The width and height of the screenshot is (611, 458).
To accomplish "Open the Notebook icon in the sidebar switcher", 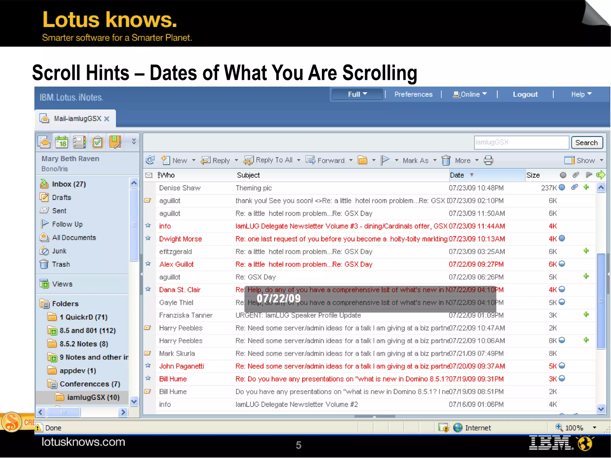I will (x=115, y=142).
